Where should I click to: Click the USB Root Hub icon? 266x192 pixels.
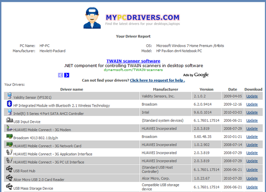coord(9,169)
